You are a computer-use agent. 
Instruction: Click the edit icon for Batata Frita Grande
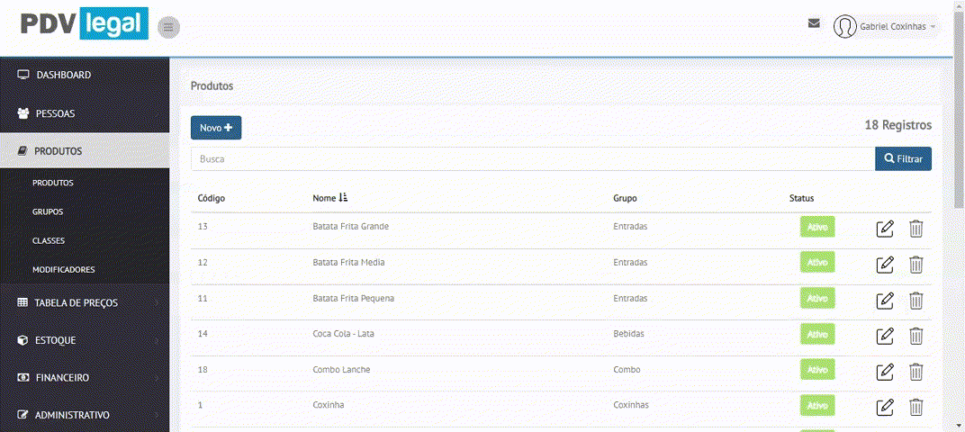(x=885, y=229)
